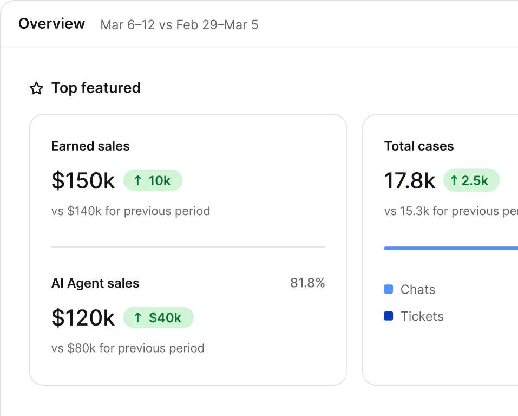Open the AI Agent sales title
518x416 pixels.
(x=95, y=283)
